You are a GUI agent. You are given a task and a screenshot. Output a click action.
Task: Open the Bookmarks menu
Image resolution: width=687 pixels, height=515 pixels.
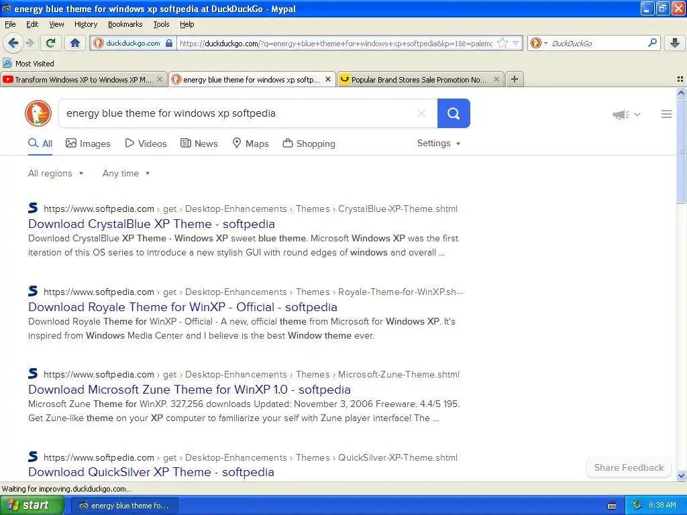125,24
